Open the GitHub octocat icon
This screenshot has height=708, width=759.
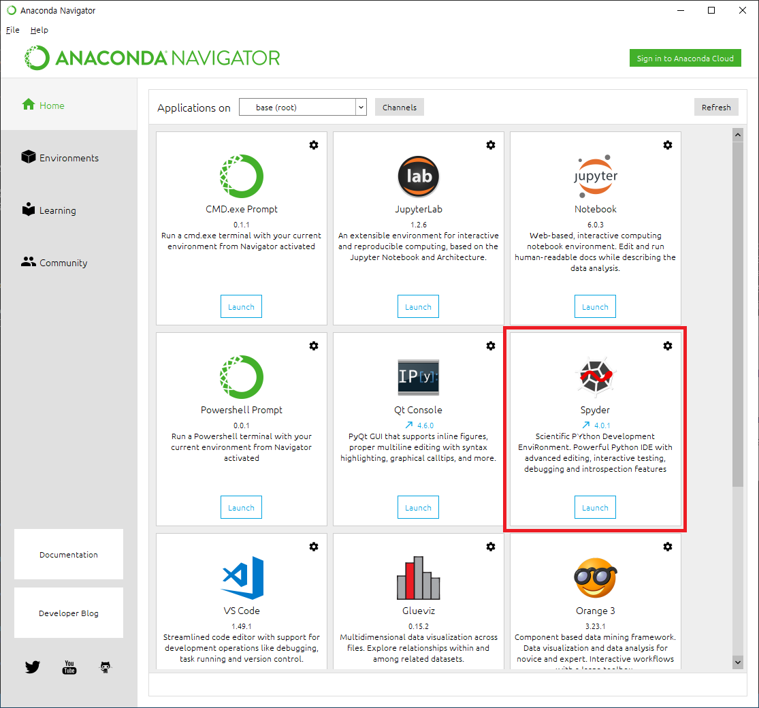point(106,667)
